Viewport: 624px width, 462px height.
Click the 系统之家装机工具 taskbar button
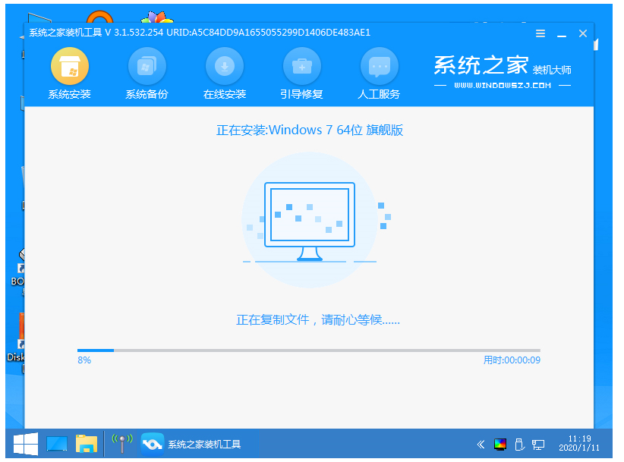click(x=199, y=444)
